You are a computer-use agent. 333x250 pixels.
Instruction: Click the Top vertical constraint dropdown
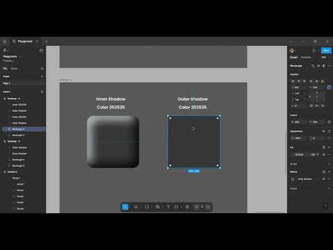pos(298,99)
